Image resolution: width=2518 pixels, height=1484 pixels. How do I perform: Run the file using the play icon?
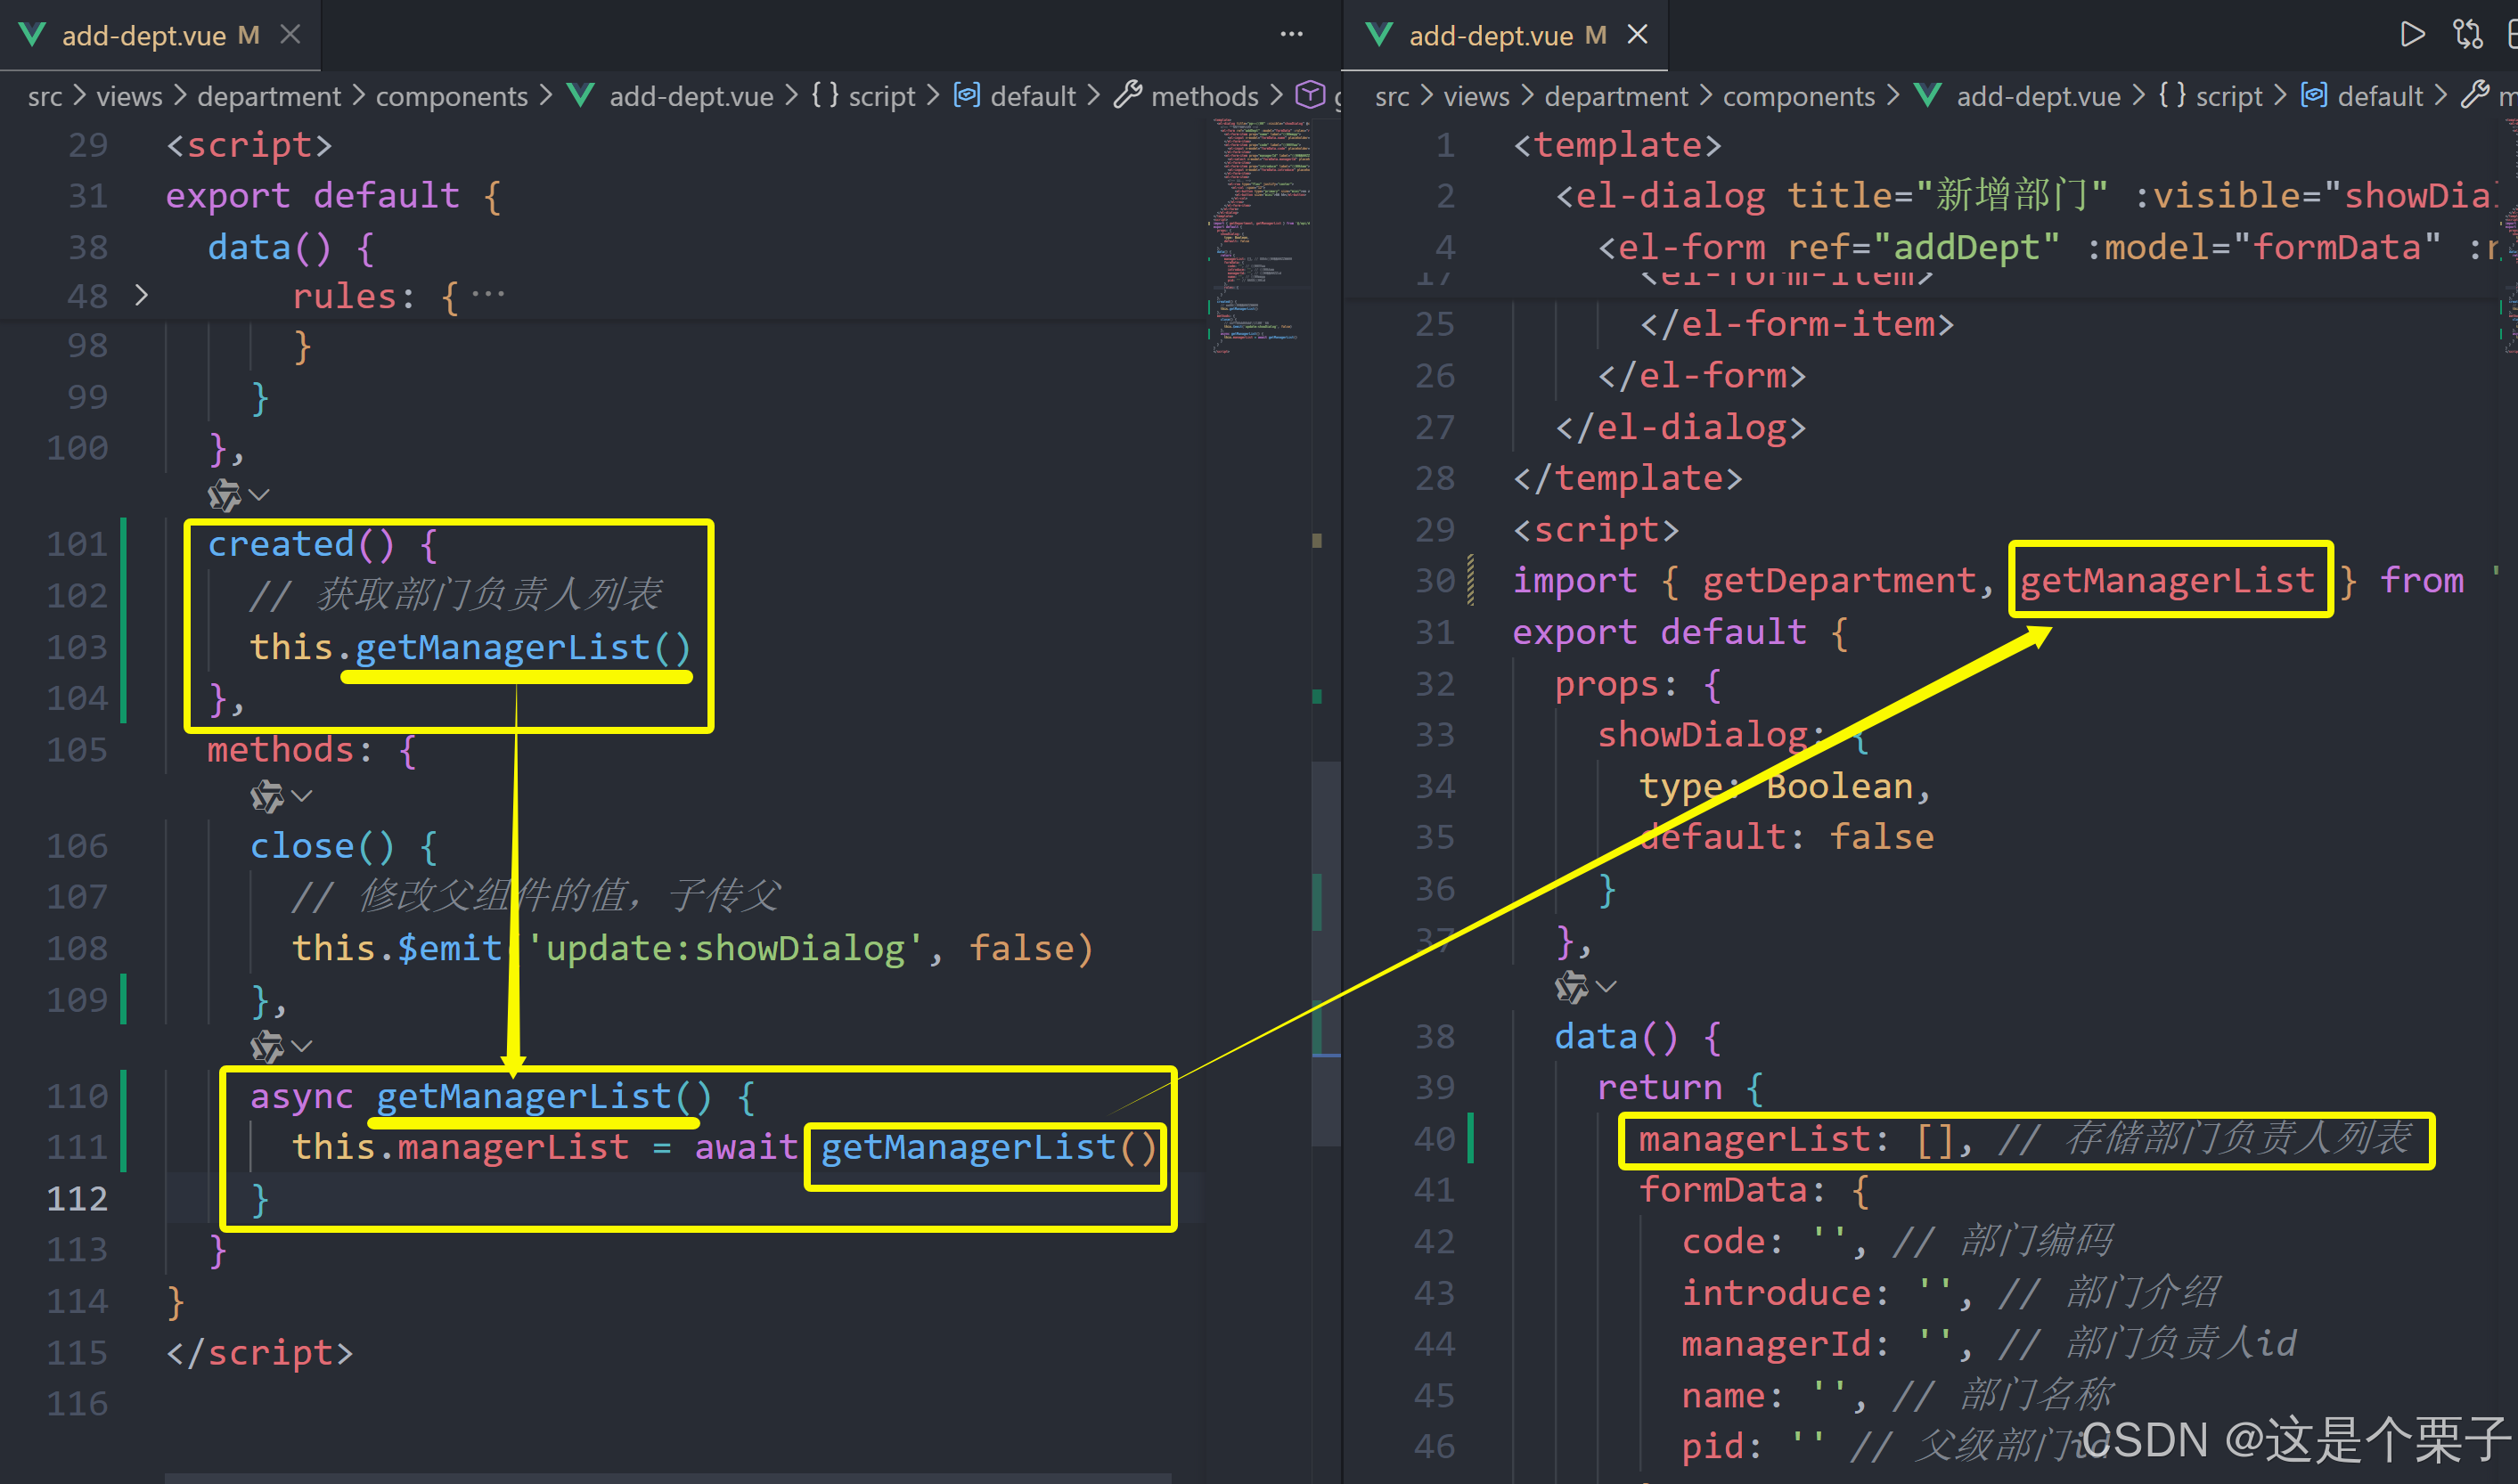point(2412,35)
